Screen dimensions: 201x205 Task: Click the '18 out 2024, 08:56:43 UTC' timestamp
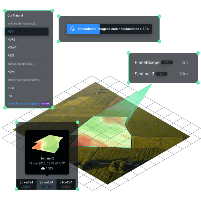click(47, 163)
